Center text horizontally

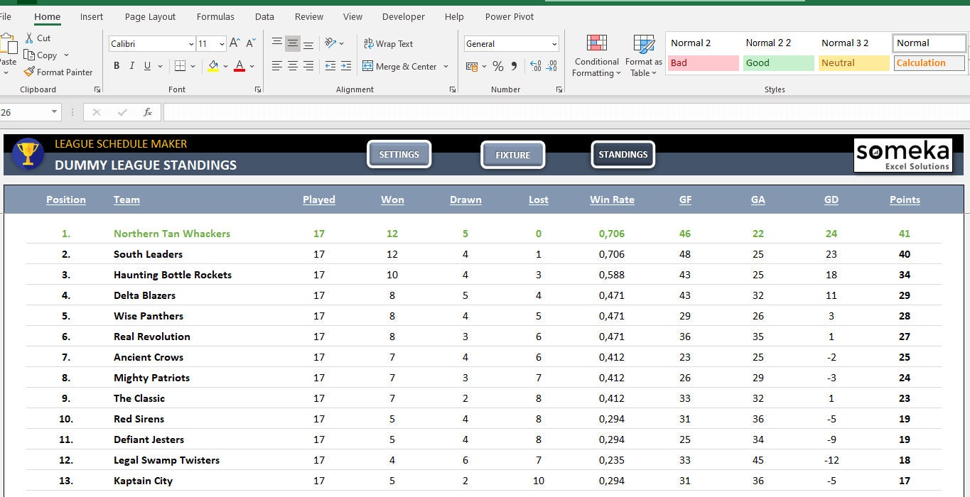click(x=293, y=66)
